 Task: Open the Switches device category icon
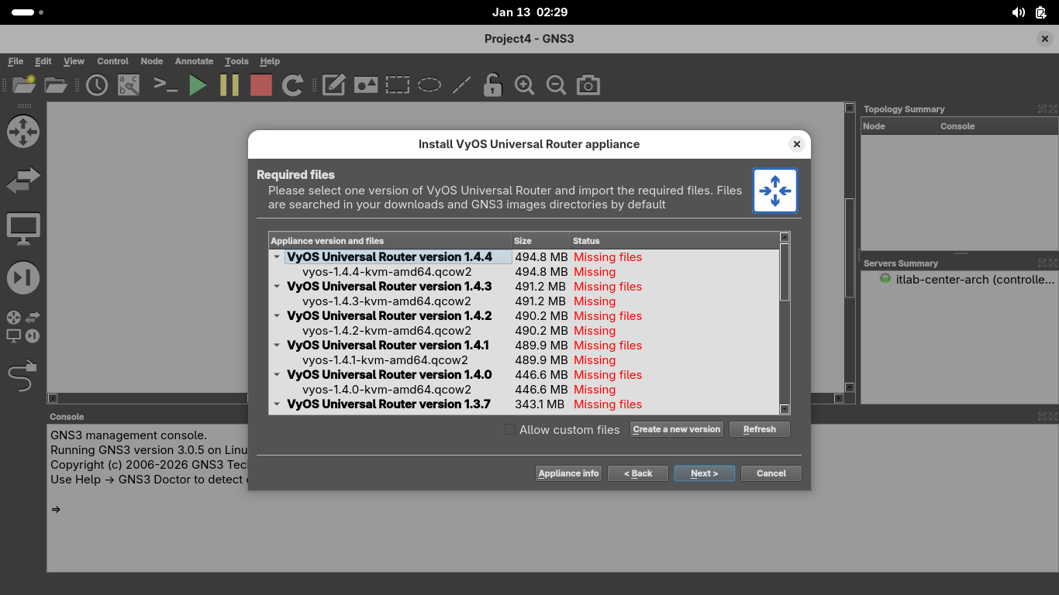coord(22,180)
